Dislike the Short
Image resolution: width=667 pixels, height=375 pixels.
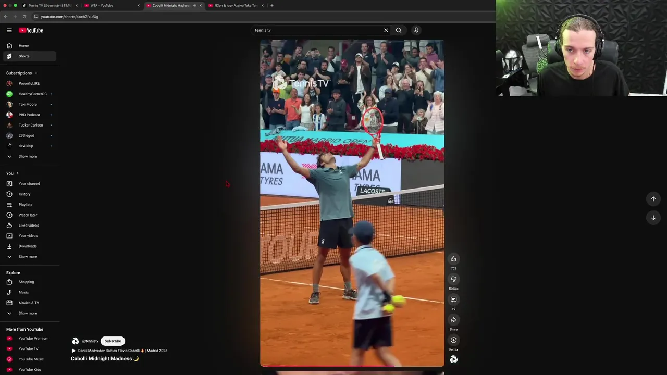point(453,279)
